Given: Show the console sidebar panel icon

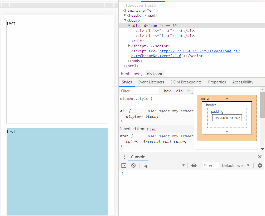Looking at the screenshot, I should pos(124,165).
